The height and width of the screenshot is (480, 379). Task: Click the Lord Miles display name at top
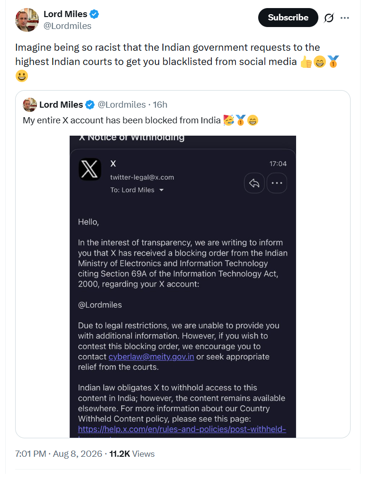(x=65, y=14)
